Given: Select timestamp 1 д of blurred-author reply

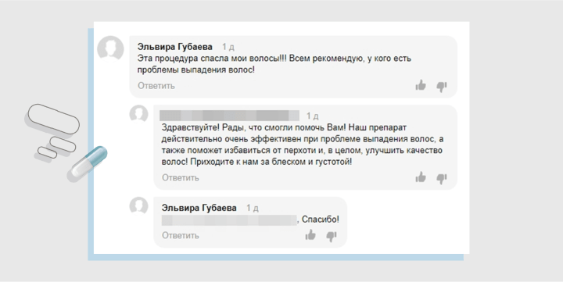Looking at the screenshot, I should click(312, 116).
